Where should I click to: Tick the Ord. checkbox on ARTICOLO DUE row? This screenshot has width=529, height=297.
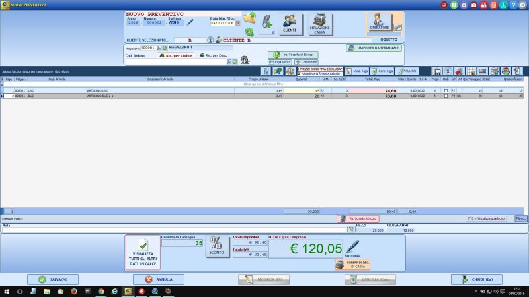click(x=446, y=96)
